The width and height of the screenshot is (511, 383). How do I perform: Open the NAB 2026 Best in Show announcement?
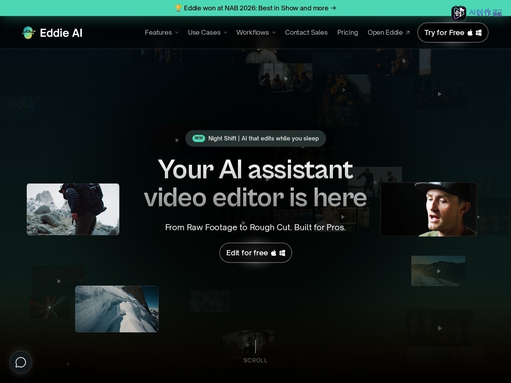[x=255, y=8]
